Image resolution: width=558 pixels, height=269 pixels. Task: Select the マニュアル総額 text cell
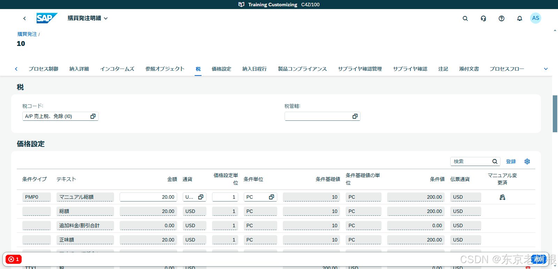tap(85, 197)
